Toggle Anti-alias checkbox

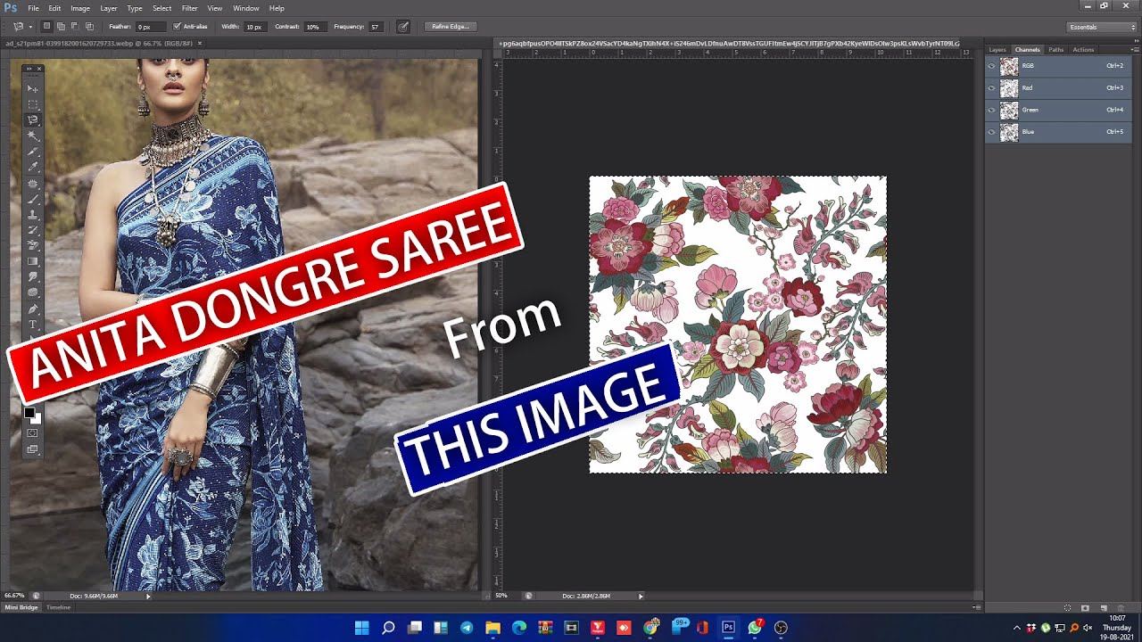pyautogui.click(x=177, y=27)
